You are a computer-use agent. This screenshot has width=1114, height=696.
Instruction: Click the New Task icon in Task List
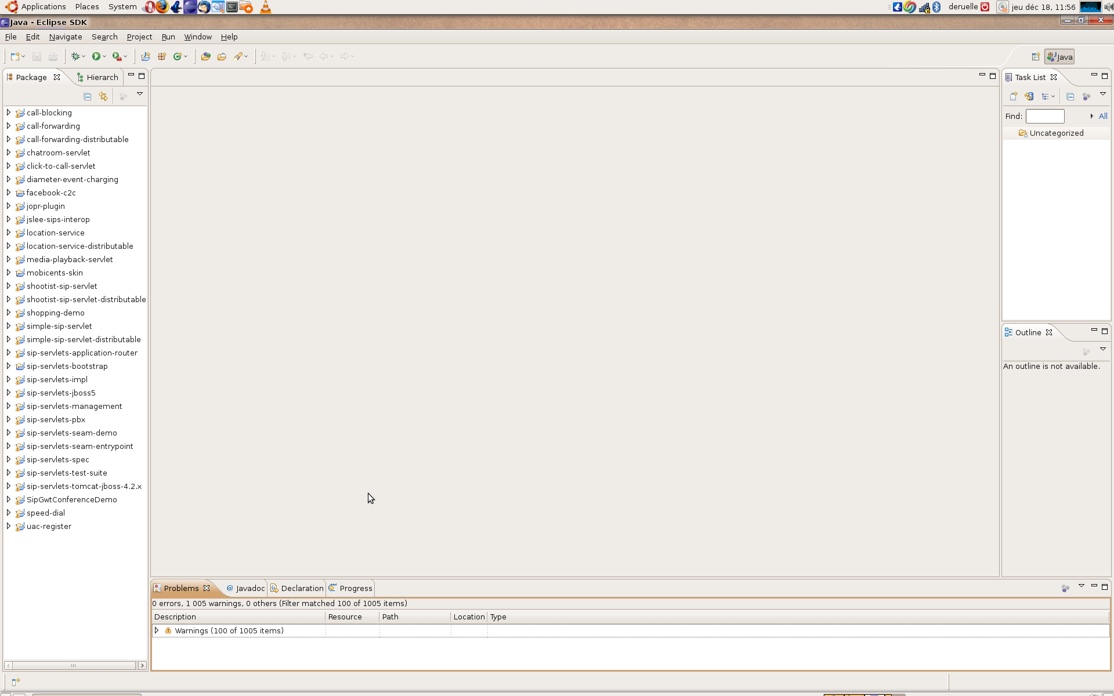(x=1014, y=96)
